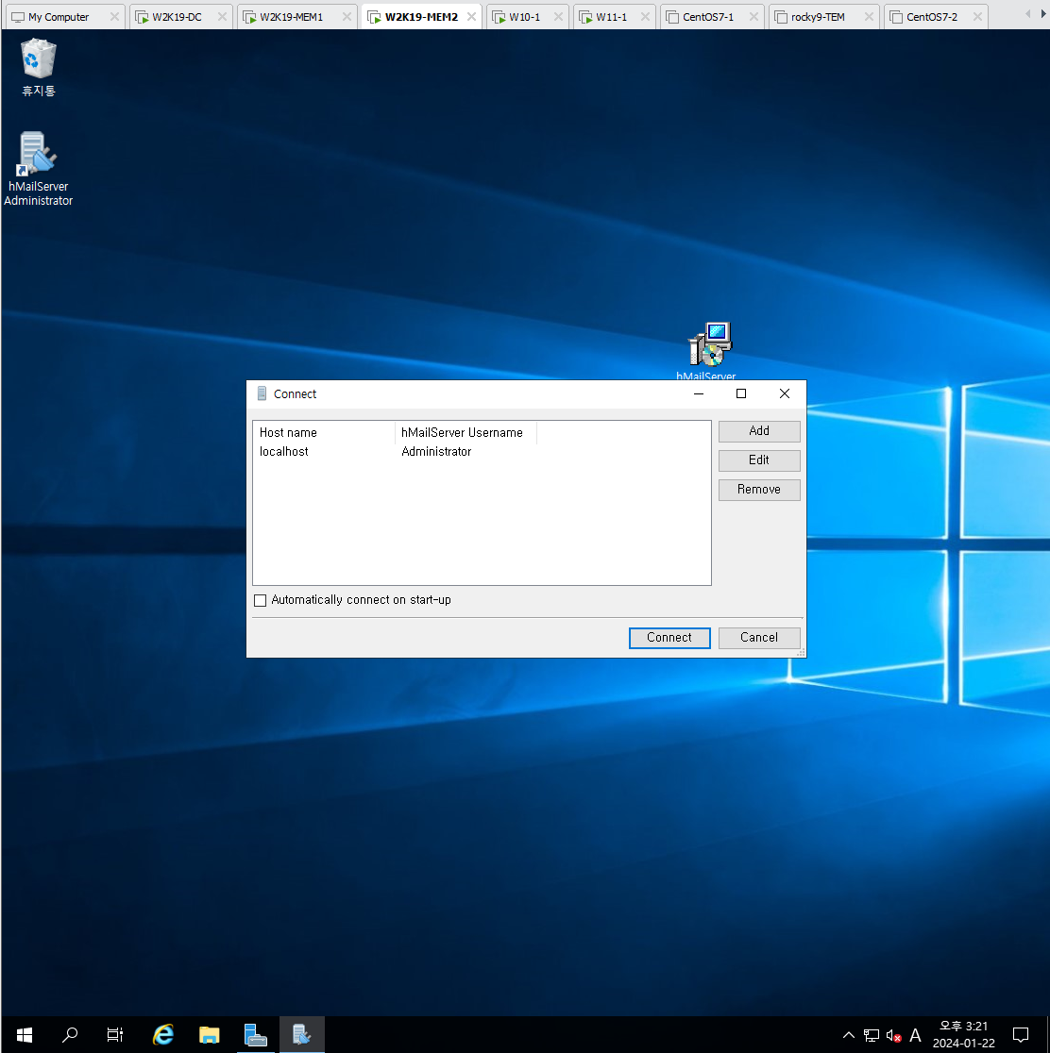Image resolution: width=1050 pixels, height=1053 pixels.
Task: Open taskbar search magnifier
Action: click(x=70, y=1035)
